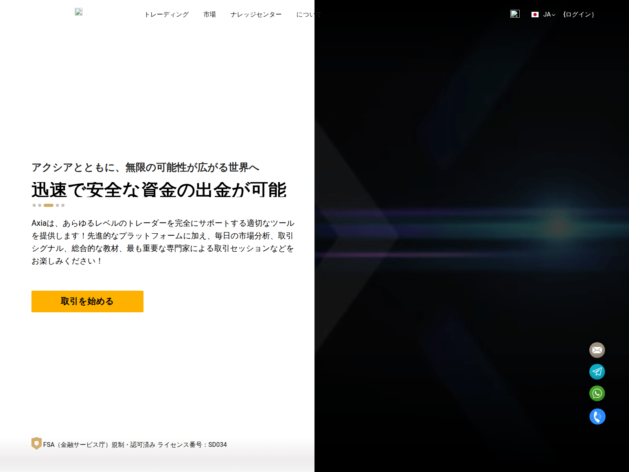Open the ナレッジセンター menu

point(256,15)
